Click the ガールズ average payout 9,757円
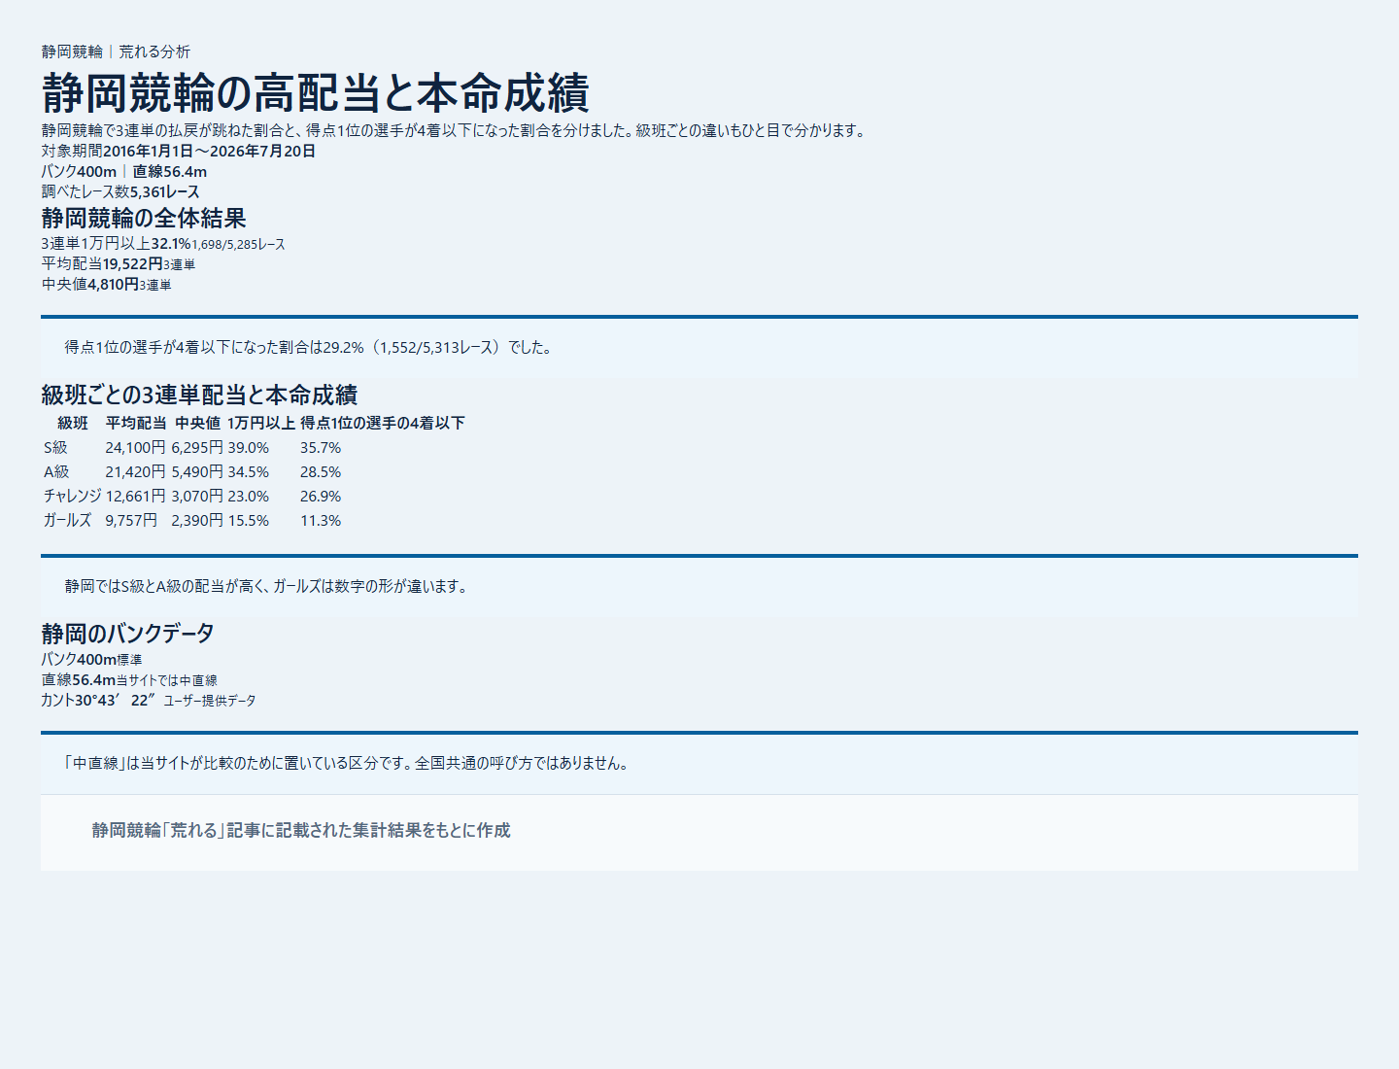The height and width of the screenshot is (1069, 1399). pos(131,521)
